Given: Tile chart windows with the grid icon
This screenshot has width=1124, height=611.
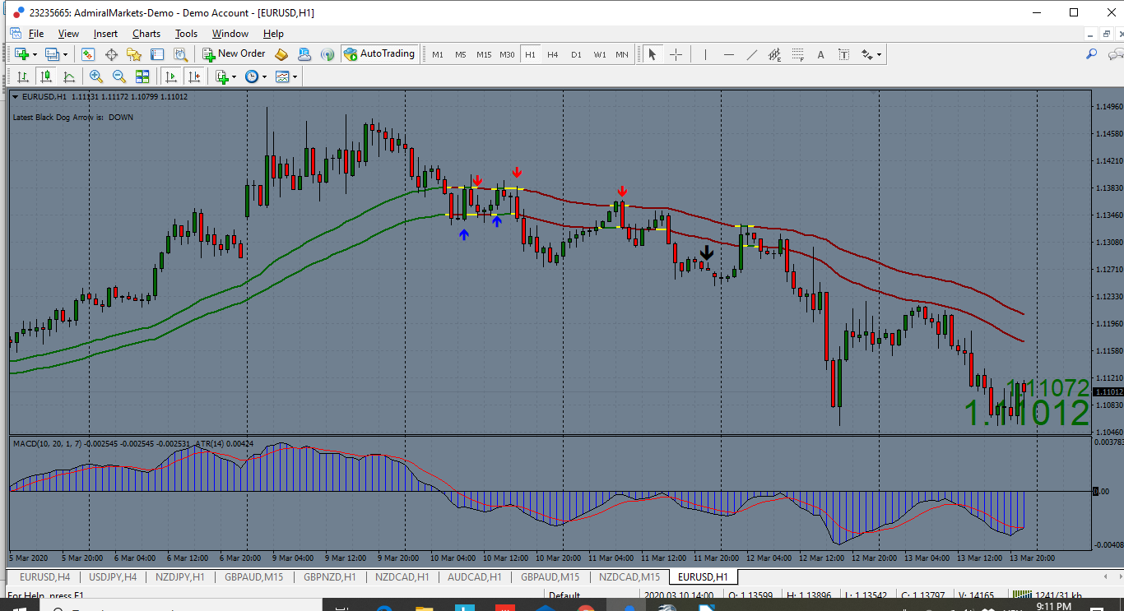Looking at the screenshot, I should coord(142,76).
